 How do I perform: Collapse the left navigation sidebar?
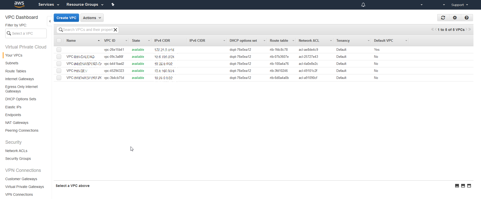click(x=50, y=21)
